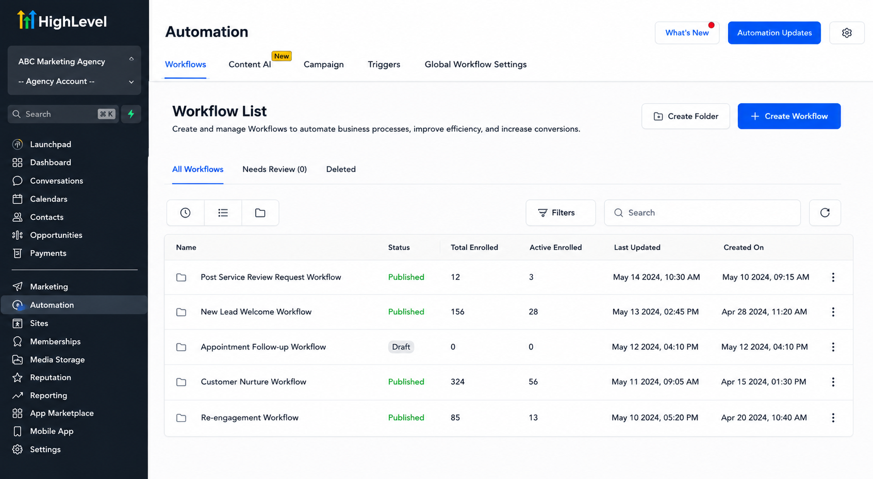Click folder icon beside New Lead Welcome Workflow
This screenshot has width=873, height=479.
click(x=181, y=312)
